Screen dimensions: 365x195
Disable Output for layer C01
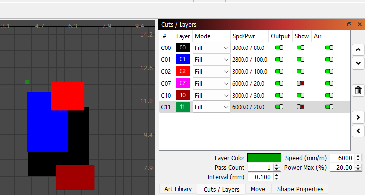click(279, 59)
